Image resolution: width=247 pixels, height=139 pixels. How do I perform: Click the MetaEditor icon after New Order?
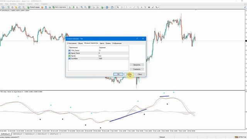click(42, 7)
